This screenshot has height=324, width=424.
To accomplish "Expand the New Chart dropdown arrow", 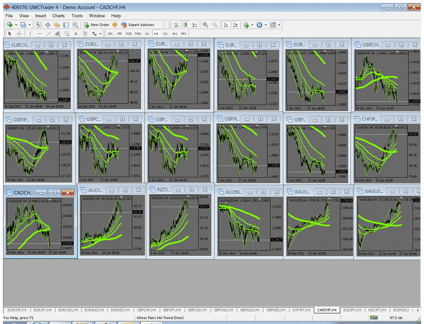I will tap(16, 25).
